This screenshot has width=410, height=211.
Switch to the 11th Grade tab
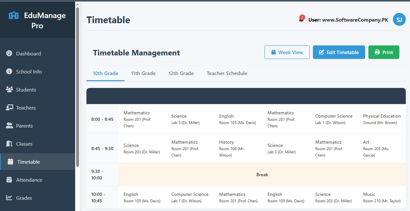coord(143,73)
